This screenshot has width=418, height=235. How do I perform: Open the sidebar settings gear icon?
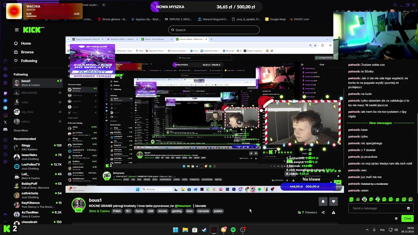[x=5, y=162]
